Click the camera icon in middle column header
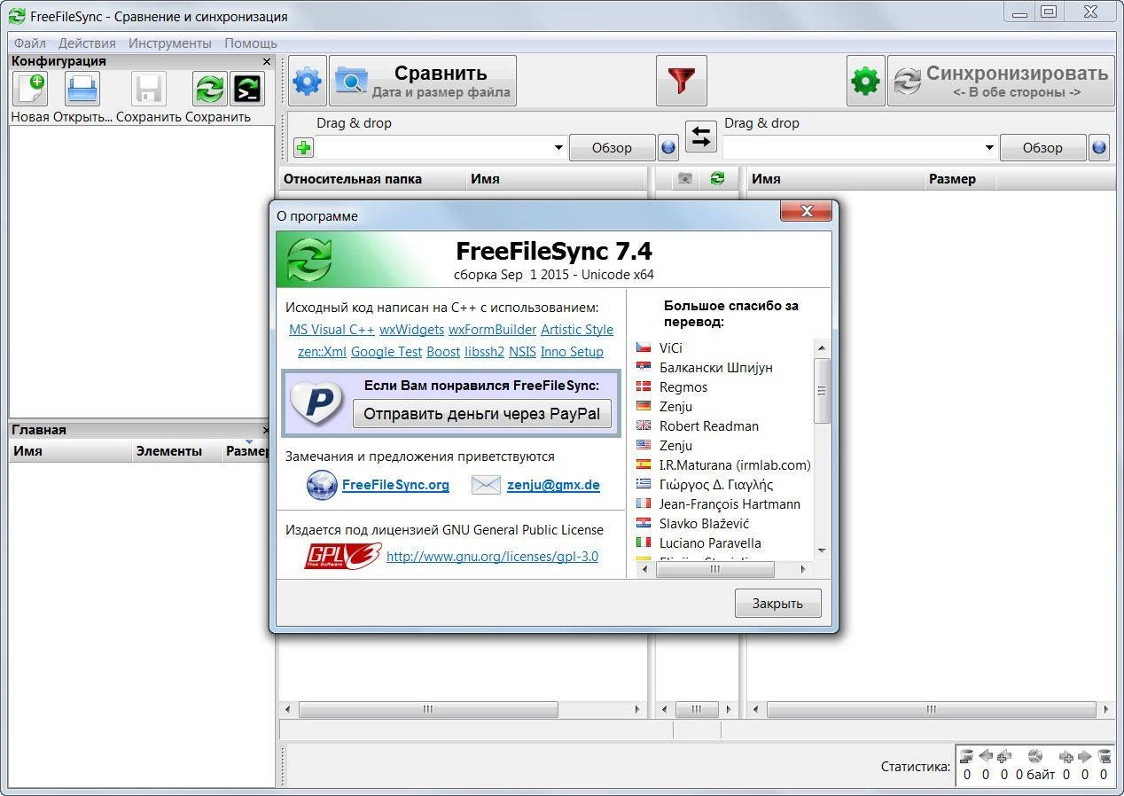1124x796 pixels. coord(684,179)
